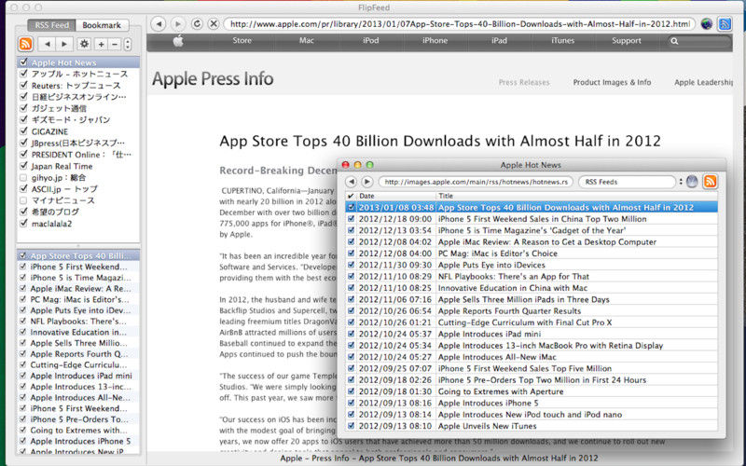Toggle checkbox for Apple Introduces iPad mini row
This screenshot has height=466, width=746.
[x=352, y=334]
